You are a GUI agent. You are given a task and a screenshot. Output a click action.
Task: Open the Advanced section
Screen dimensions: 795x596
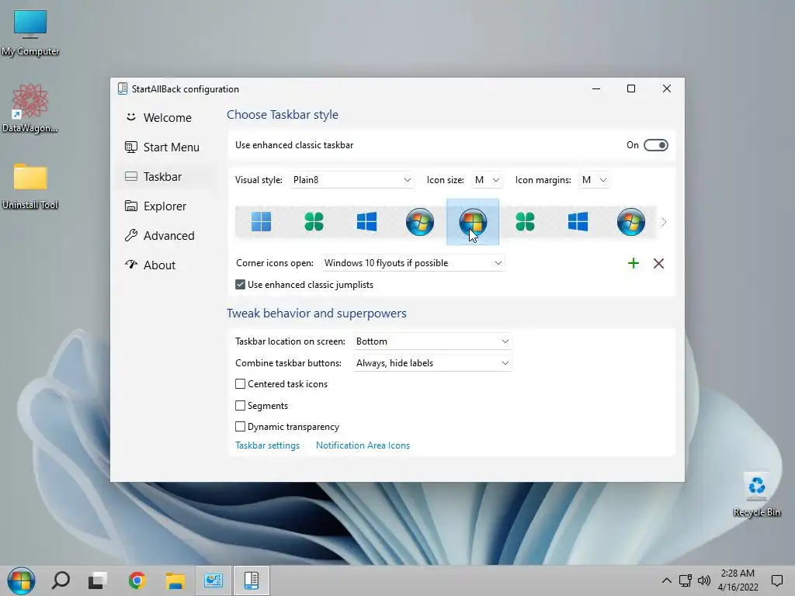click(x=168, y=236)
